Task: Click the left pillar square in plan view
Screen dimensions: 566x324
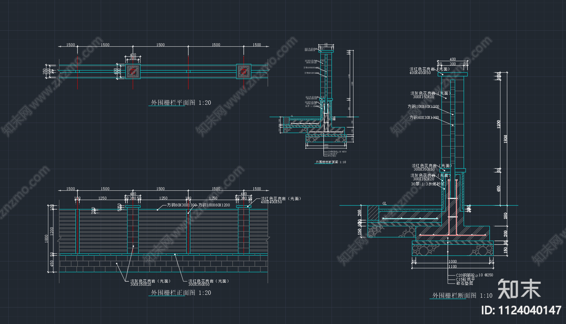Action: pos(133,71)
